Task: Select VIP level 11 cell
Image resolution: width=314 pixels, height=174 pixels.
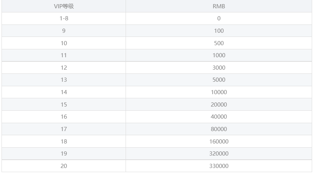Action: (64, 55)
